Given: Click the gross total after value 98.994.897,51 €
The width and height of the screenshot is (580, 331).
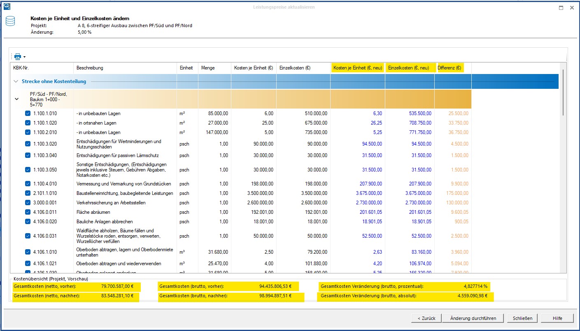Looking at the screenshot, I should coord(275,296).
